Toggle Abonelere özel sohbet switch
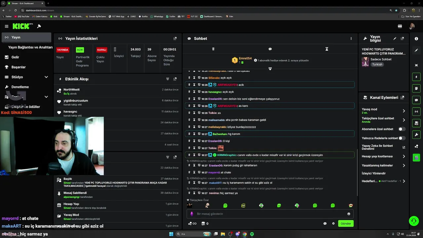This screenshot has height=238, width=423. [x=402, y=129]
